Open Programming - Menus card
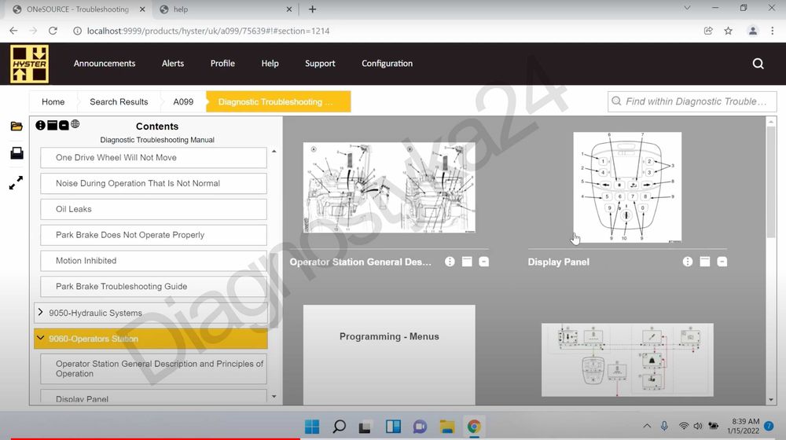 click(x=389, y=354)
